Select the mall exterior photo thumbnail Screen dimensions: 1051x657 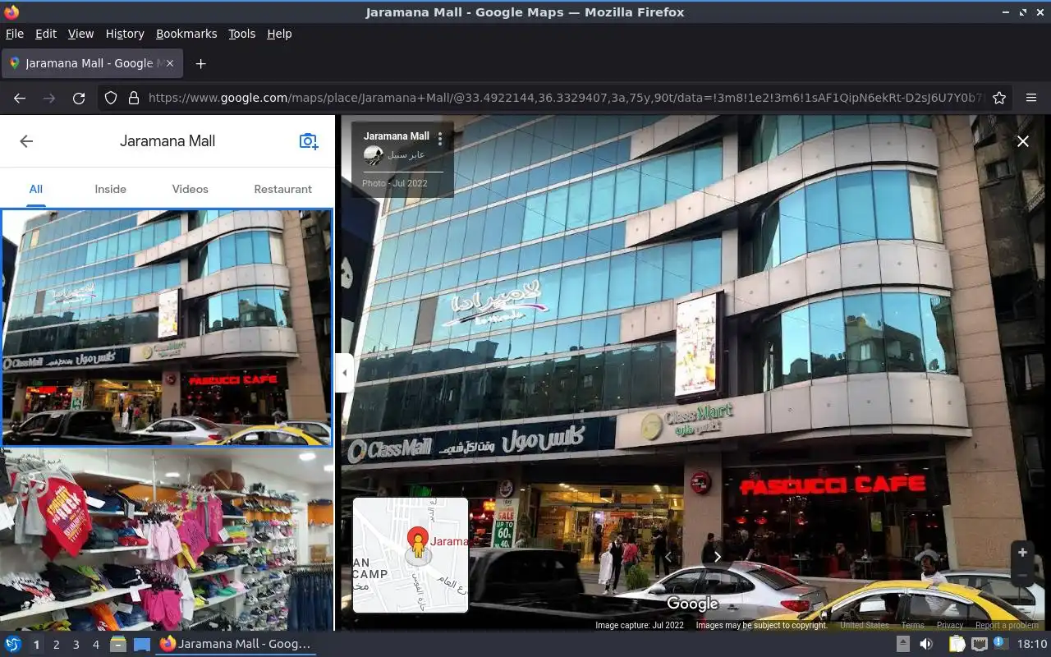(x=167, y=328)
